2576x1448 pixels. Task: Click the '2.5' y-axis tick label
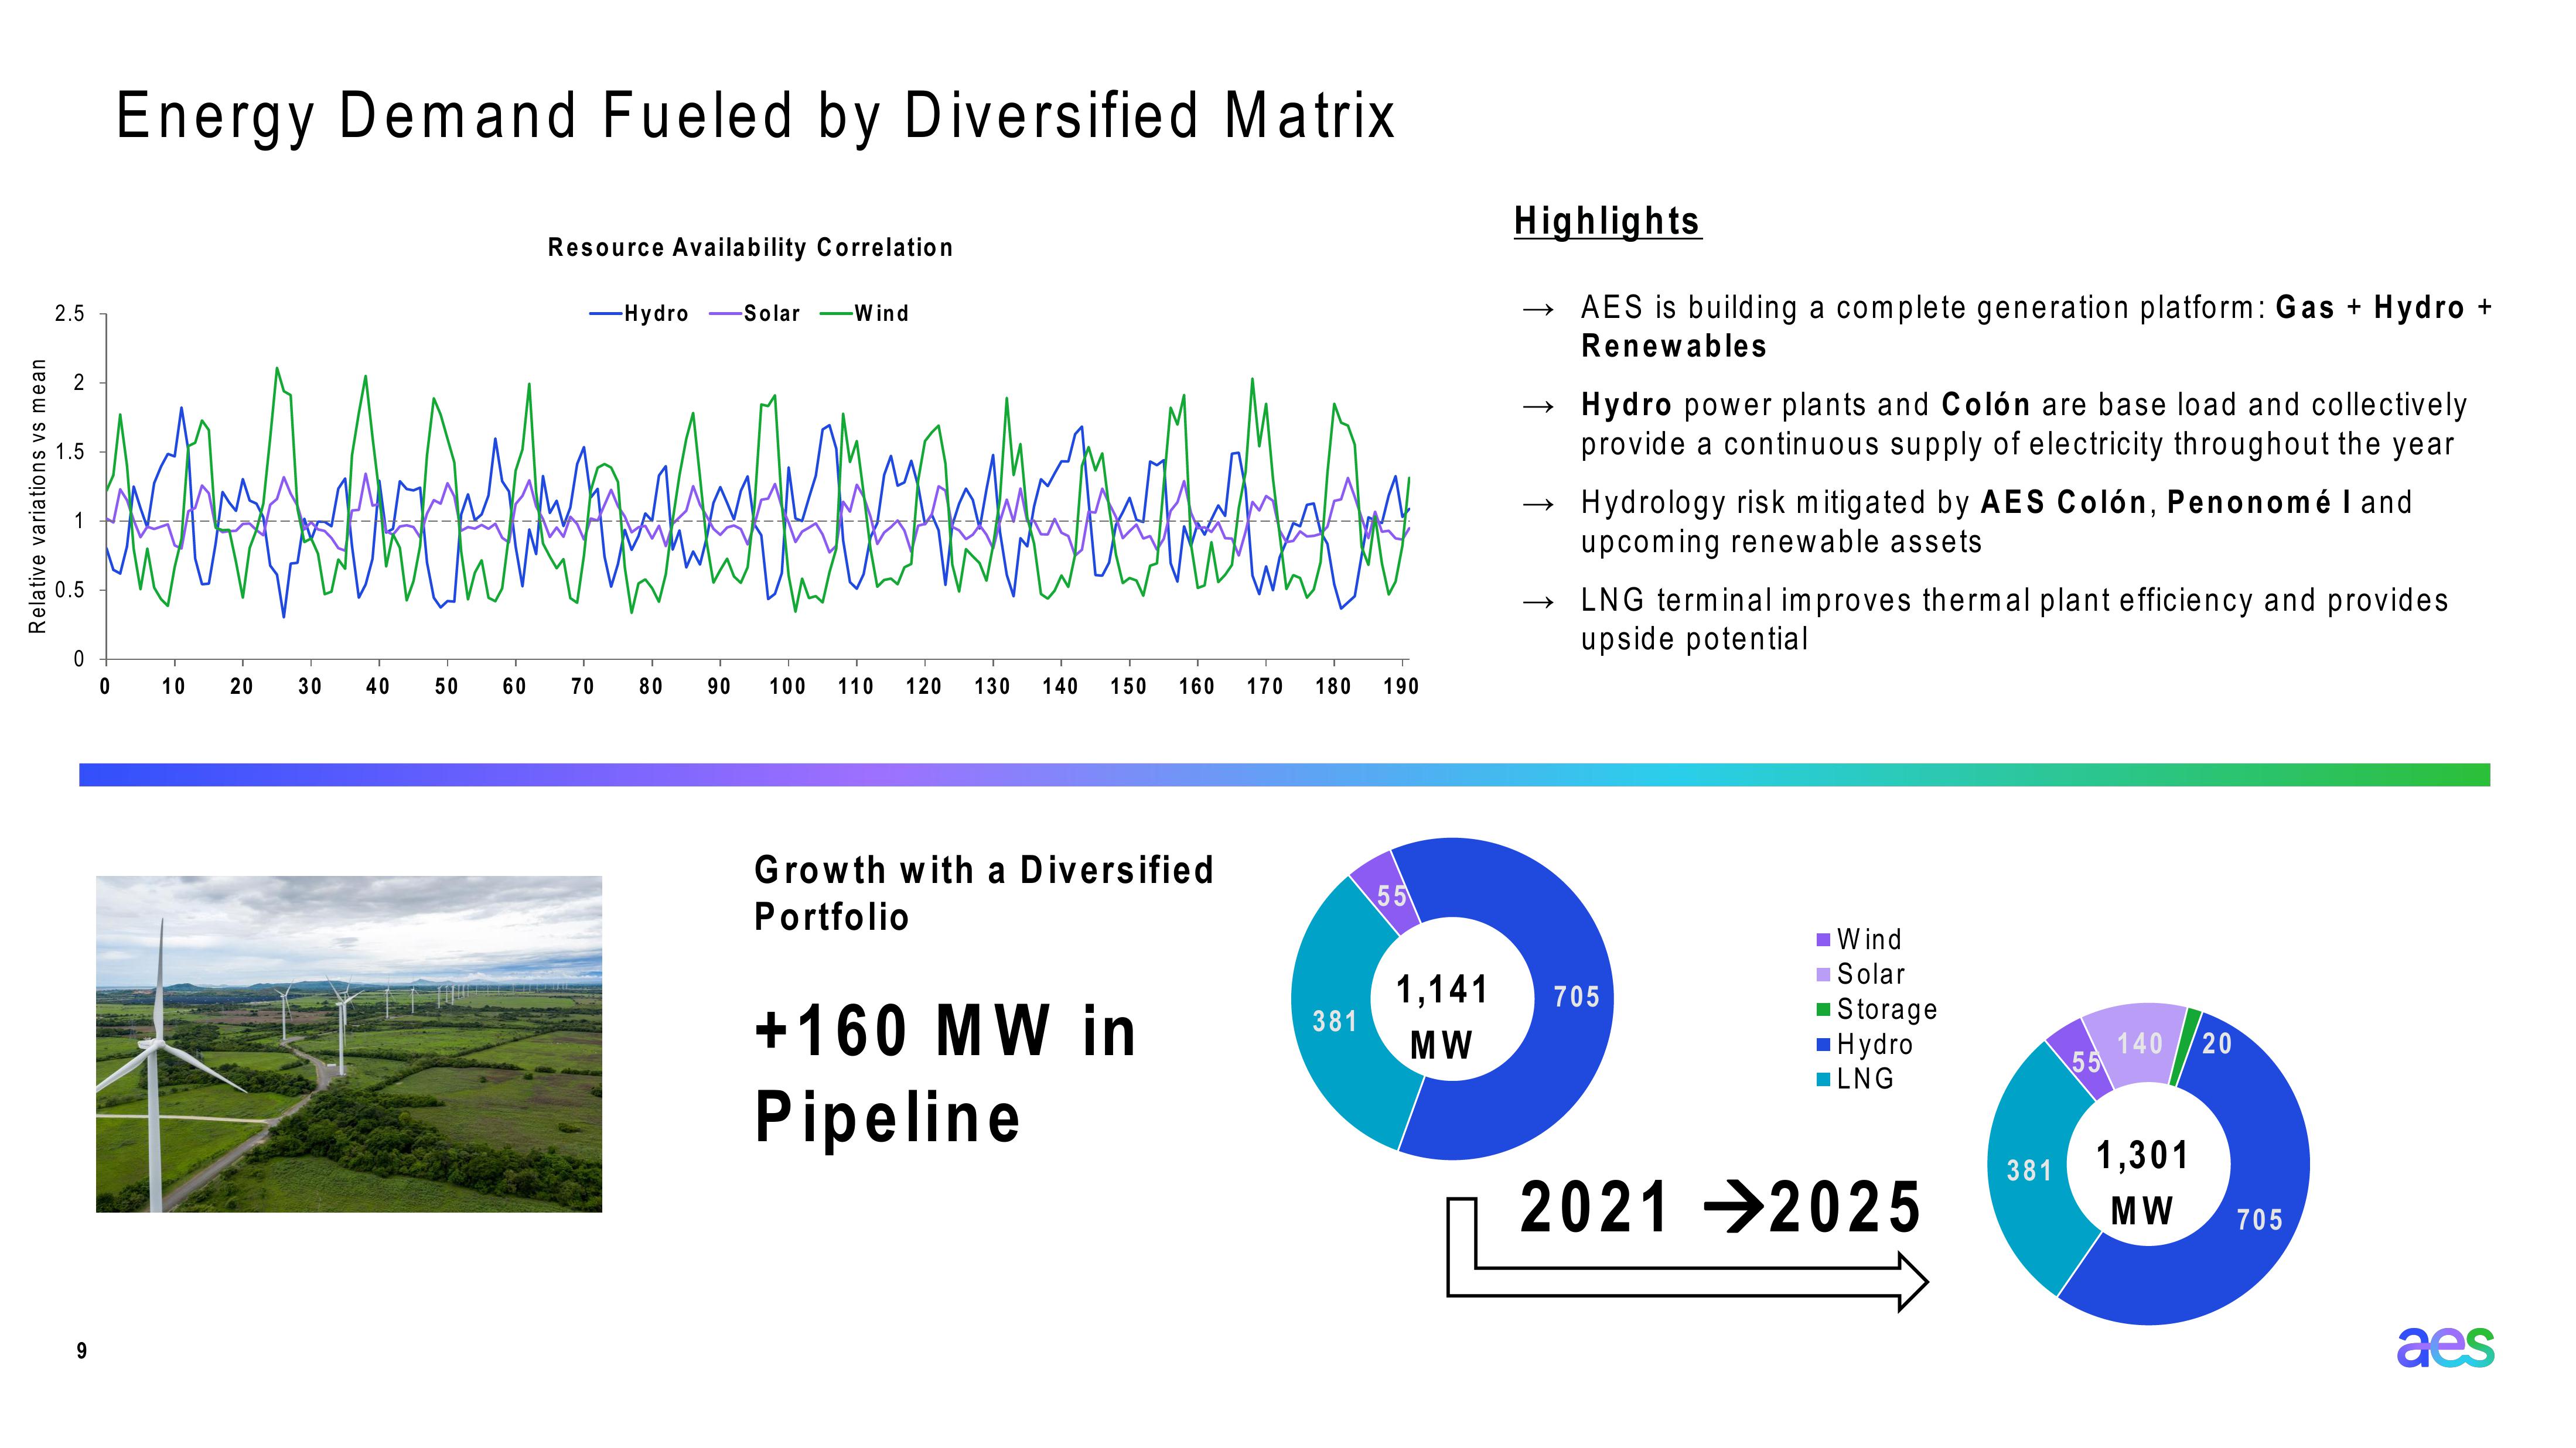[x=70, y=314]
